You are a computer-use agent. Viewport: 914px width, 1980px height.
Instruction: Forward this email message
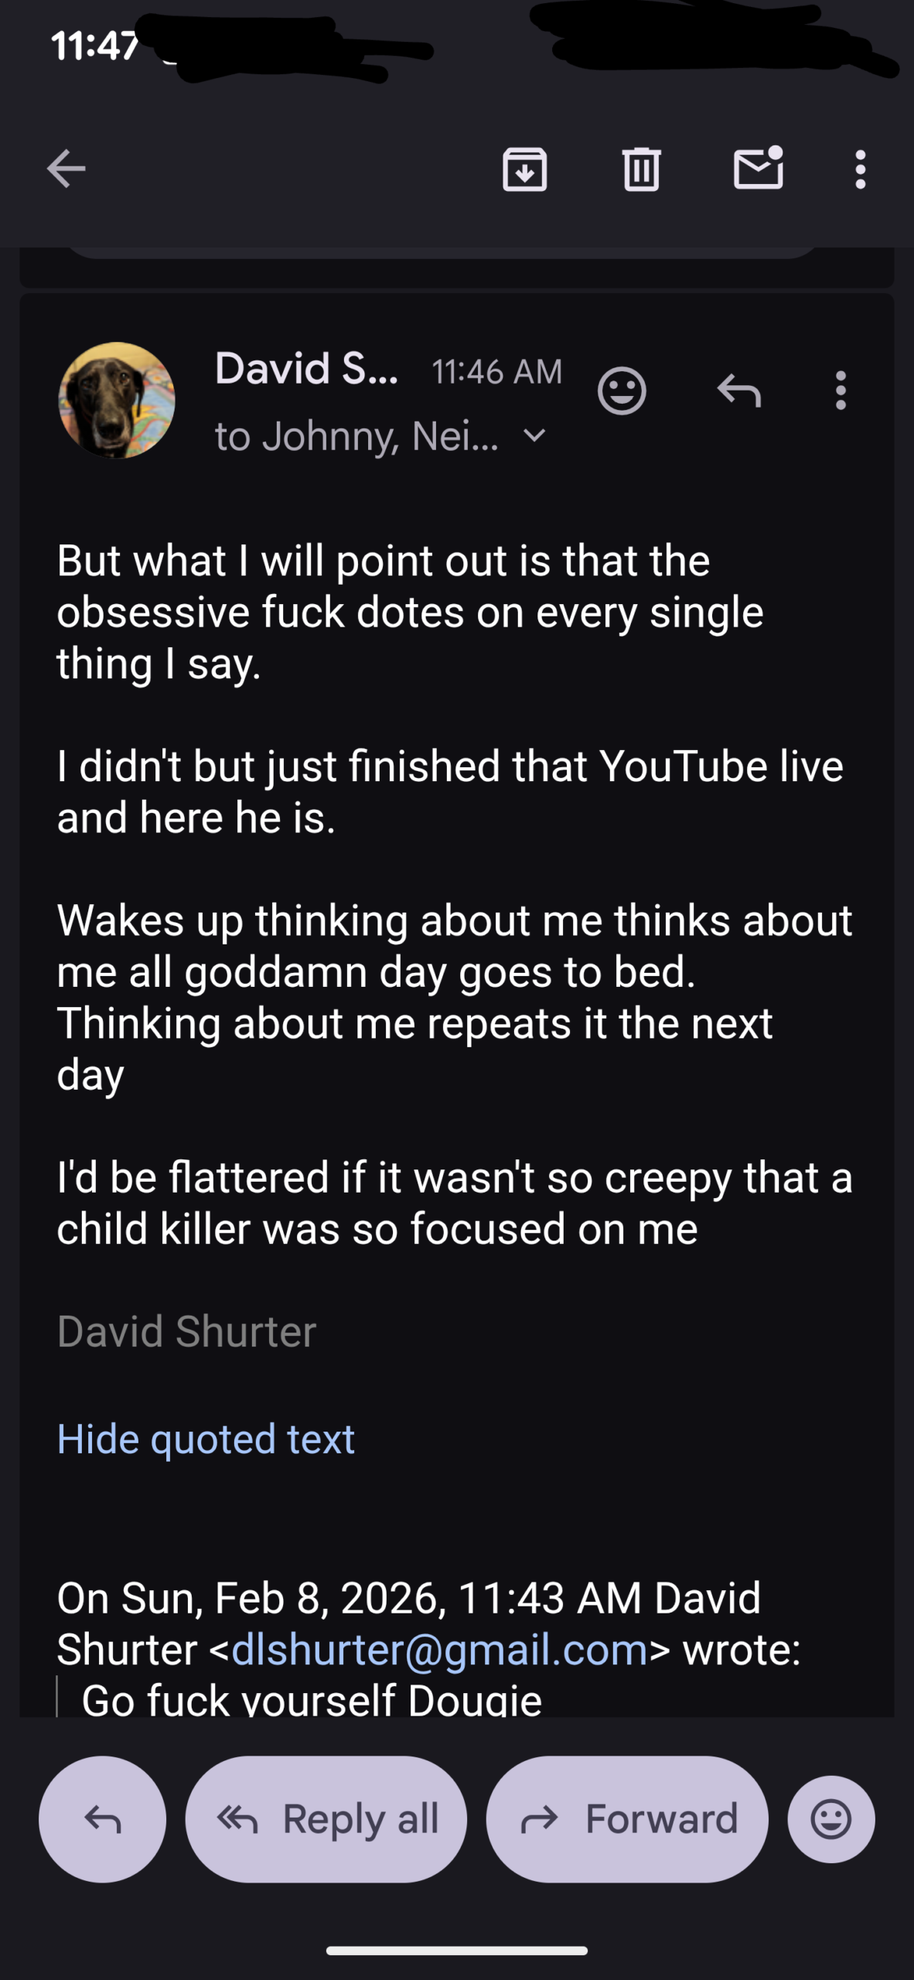(627, 1819)
